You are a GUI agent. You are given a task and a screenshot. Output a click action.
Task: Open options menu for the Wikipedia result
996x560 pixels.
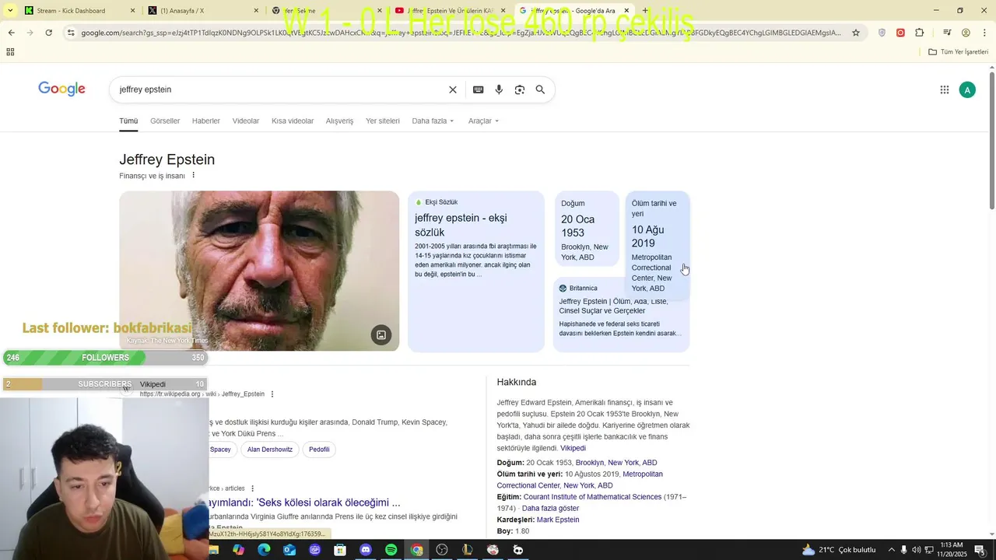272,394
